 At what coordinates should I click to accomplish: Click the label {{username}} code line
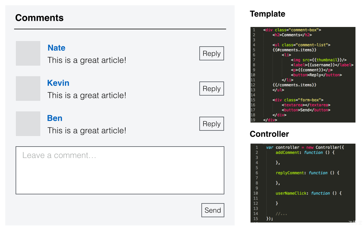click(322, 65)
